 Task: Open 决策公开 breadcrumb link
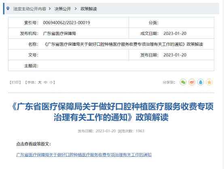coord(63,9)
